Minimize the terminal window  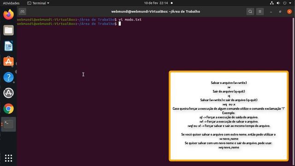271,12
